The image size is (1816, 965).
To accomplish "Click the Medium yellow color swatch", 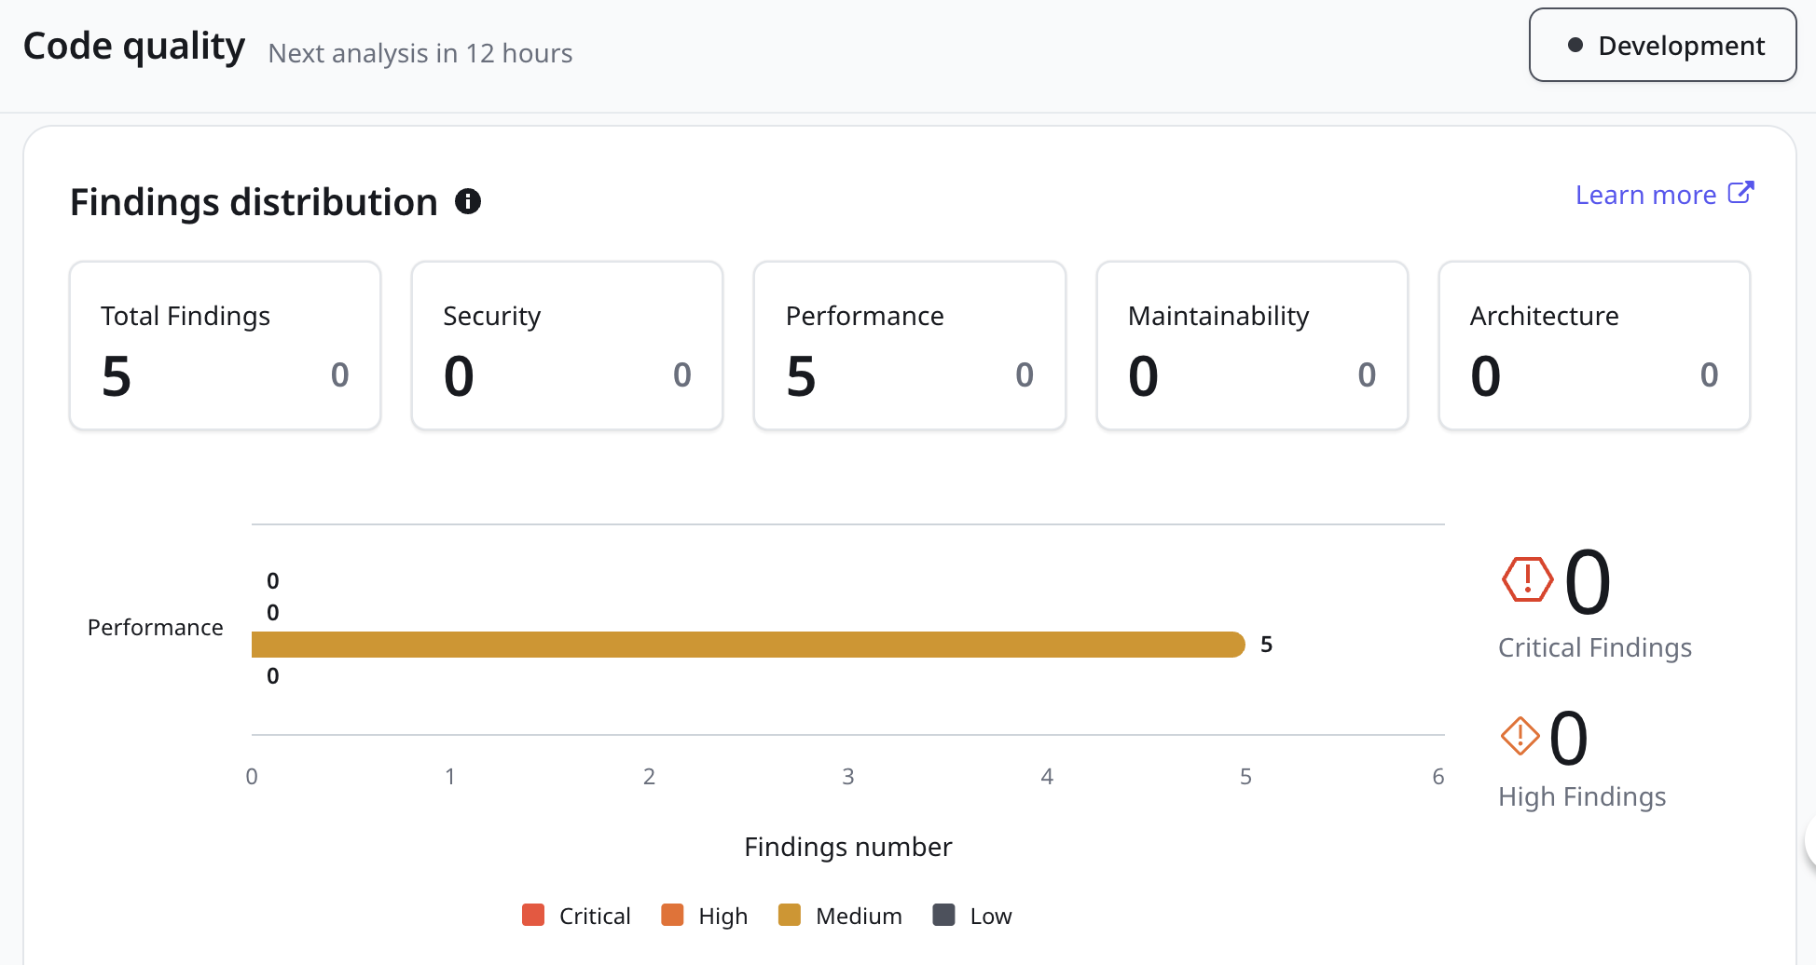I will (790, 915).
